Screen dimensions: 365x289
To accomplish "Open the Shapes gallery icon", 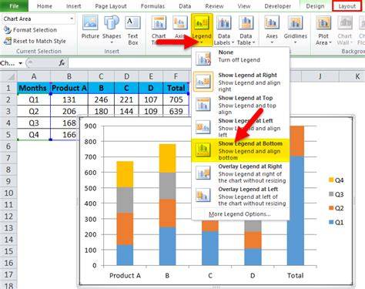I will 112,23.
